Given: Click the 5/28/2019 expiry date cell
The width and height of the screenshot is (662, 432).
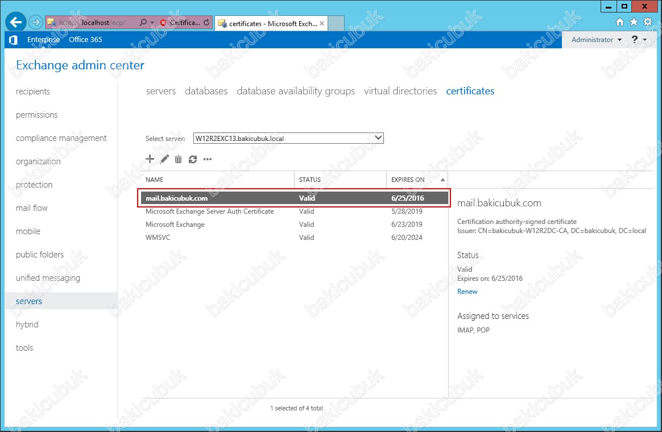Looking at the screenshot, I should click(x=407, y=211).
